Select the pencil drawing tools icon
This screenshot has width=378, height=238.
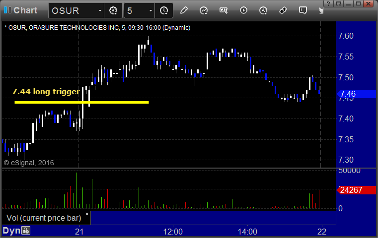(x=184, y=10)
